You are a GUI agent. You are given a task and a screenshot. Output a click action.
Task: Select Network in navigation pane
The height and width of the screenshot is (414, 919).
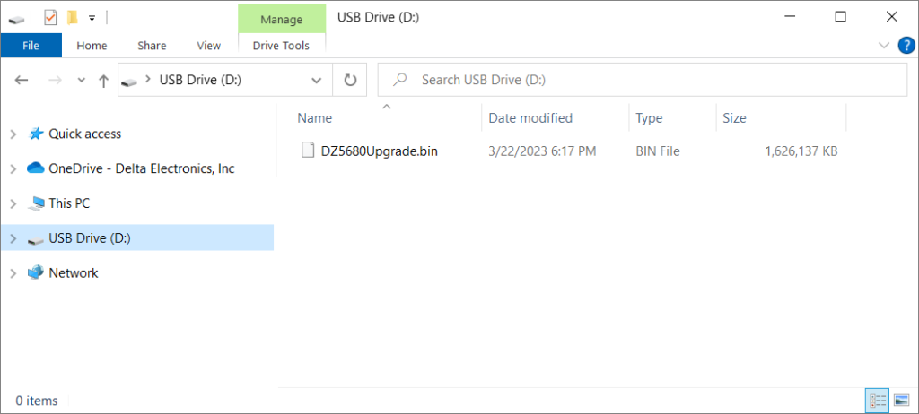[74, 273]
